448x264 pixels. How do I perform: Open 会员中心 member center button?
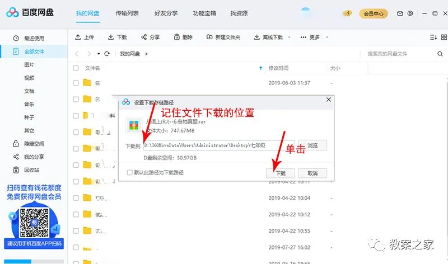(374, 13)
